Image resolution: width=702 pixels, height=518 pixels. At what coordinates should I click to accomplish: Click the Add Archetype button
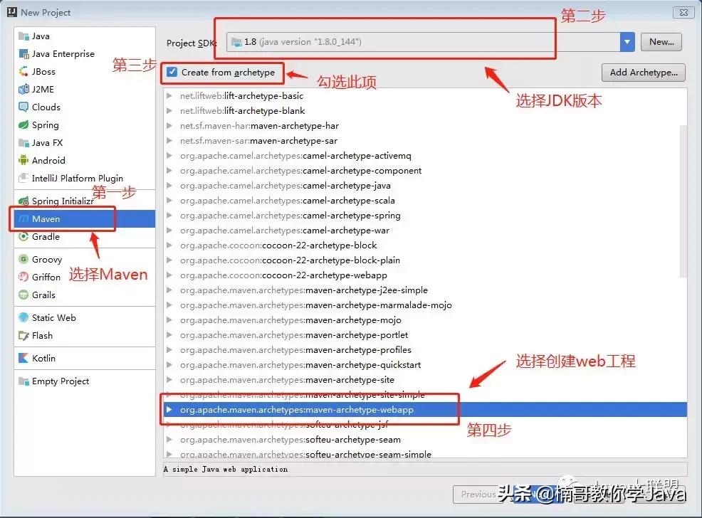[x=643, y=72]
